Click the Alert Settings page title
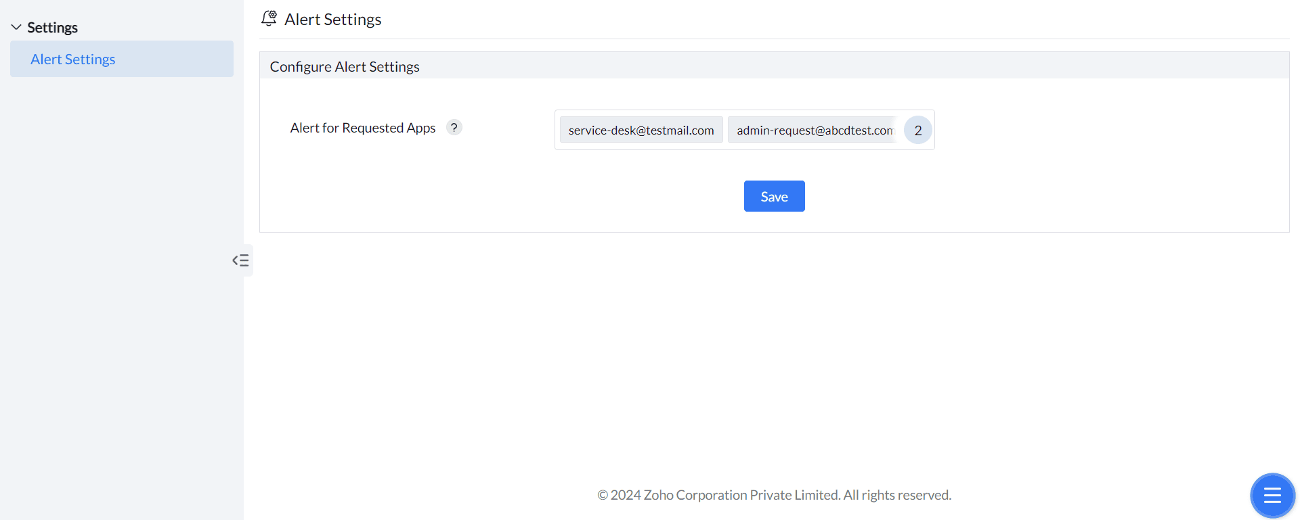 [332, 20]
